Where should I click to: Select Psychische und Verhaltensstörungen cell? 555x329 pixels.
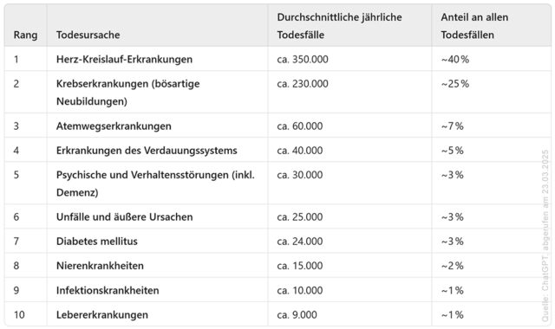[155, 184]
